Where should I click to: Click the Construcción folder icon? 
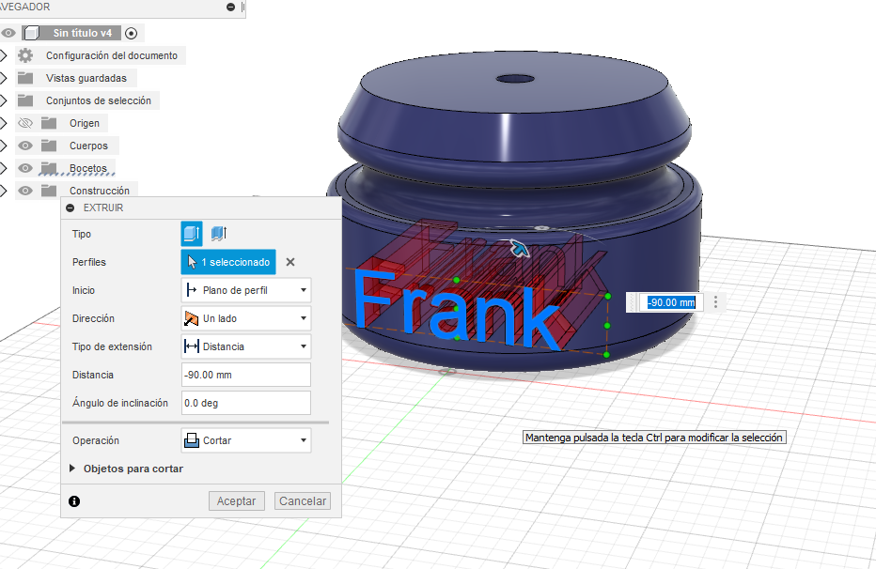click(49, 191)
